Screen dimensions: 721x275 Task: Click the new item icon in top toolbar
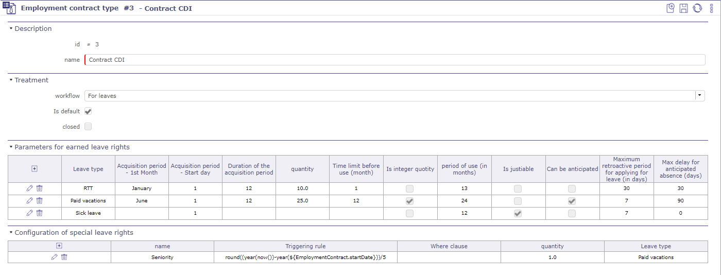point(670,8)
